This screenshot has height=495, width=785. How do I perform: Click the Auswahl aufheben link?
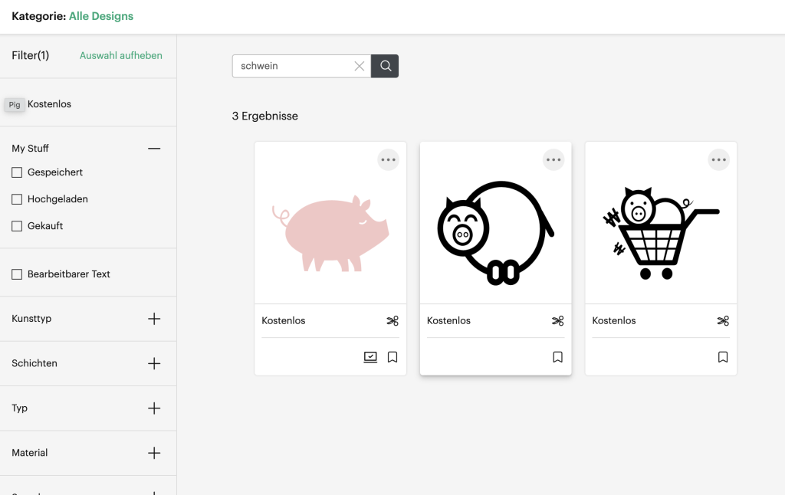coord(121,55)
